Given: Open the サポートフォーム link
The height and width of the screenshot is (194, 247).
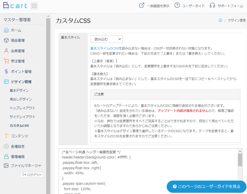Looking at the screenshot, I should click(x=230, y=6).
